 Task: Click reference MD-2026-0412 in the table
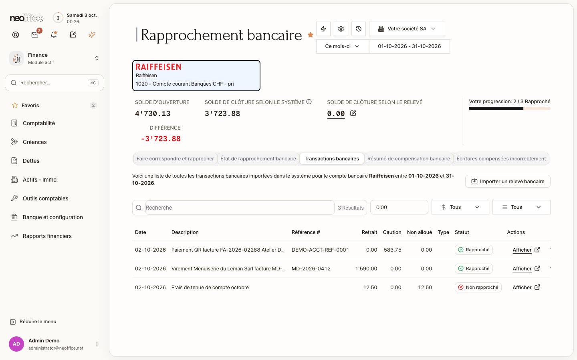point(311,269)
